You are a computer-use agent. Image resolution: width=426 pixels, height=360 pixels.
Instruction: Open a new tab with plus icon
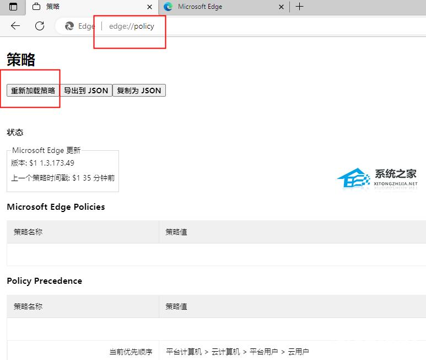point(299,7)
